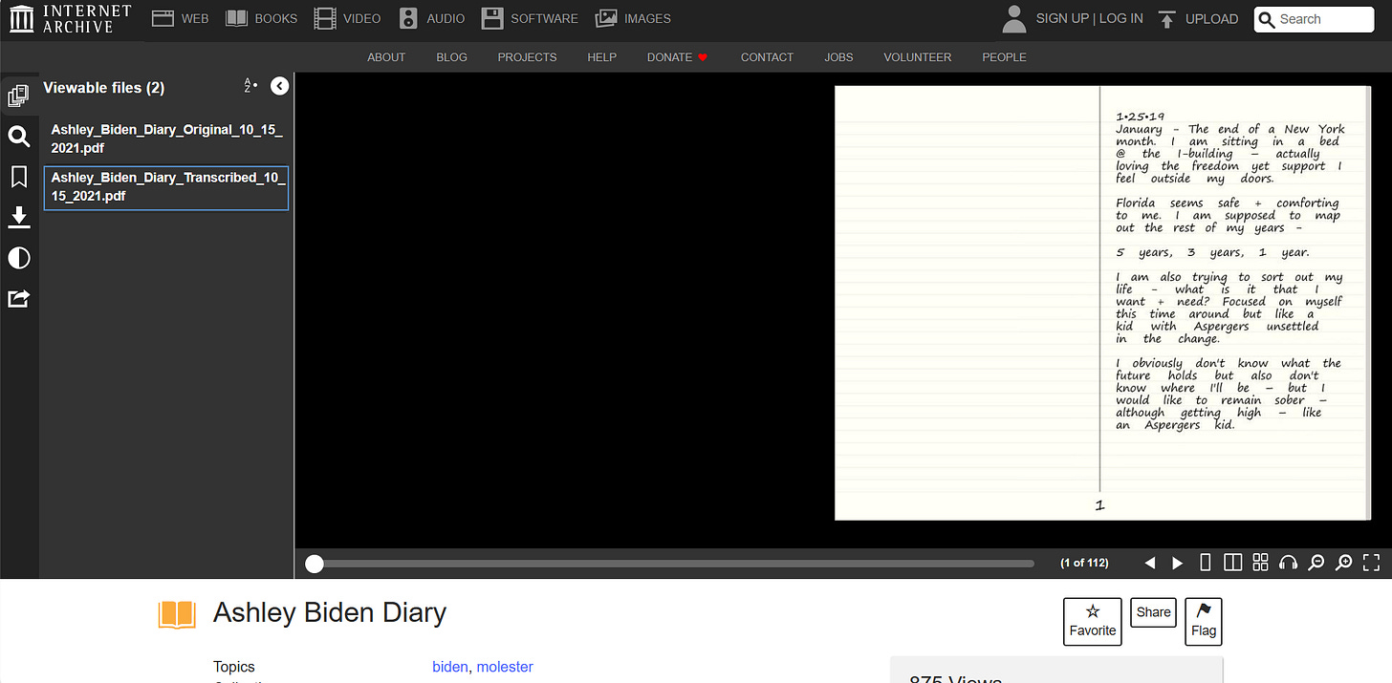Viewport: 1392px width, 683px height.
Task: Click the Internet Archive logo
Action: tap(70, 18)
